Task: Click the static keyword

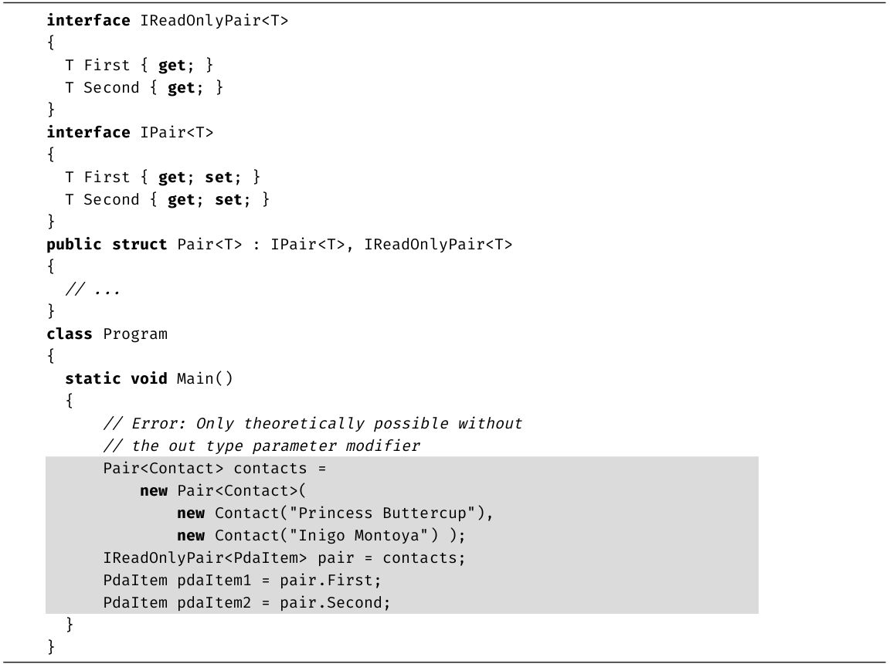Action: point(93,379)
